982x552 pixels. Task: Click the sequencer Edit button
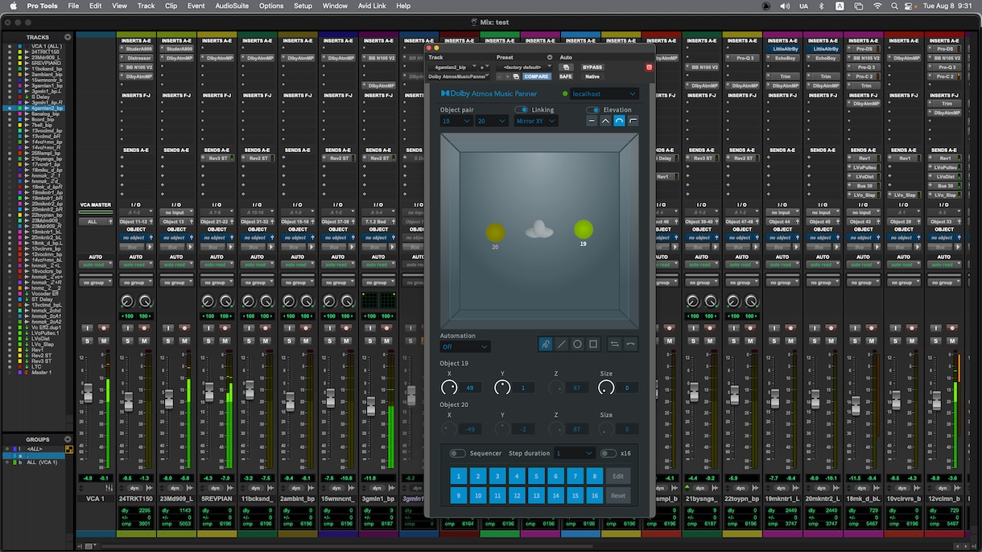(x=618, y=476)
